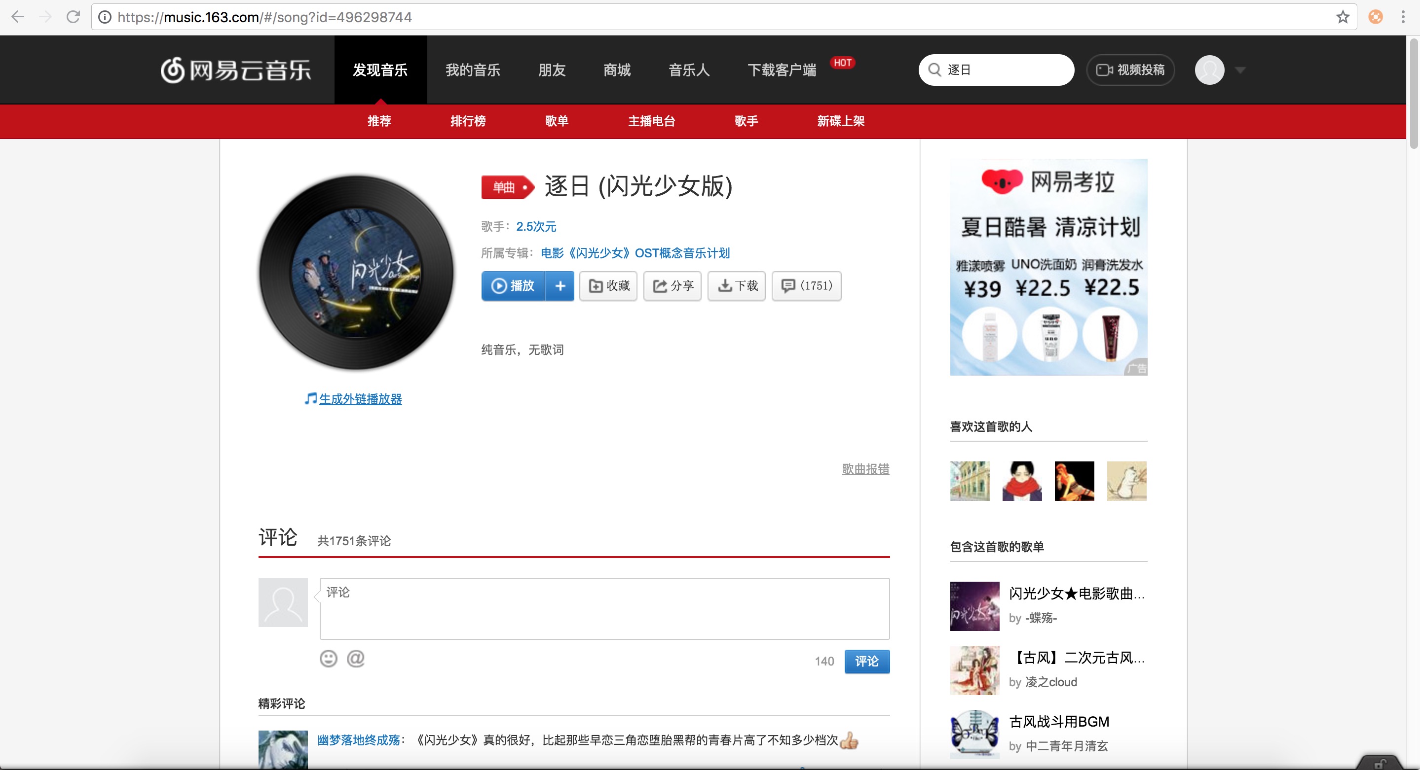This screenshot has width=1420, height=770.
Task: Bookmark the page with the star icon
Action: point(1343,17)
